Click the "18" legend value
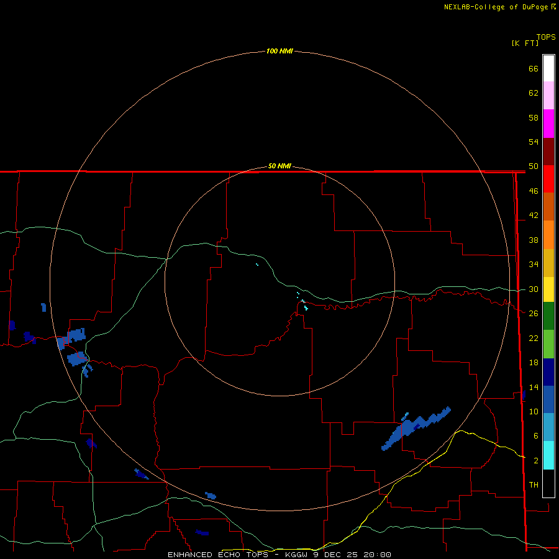The height and width of the screenshot is (559, 559). [x=534, y=363]
